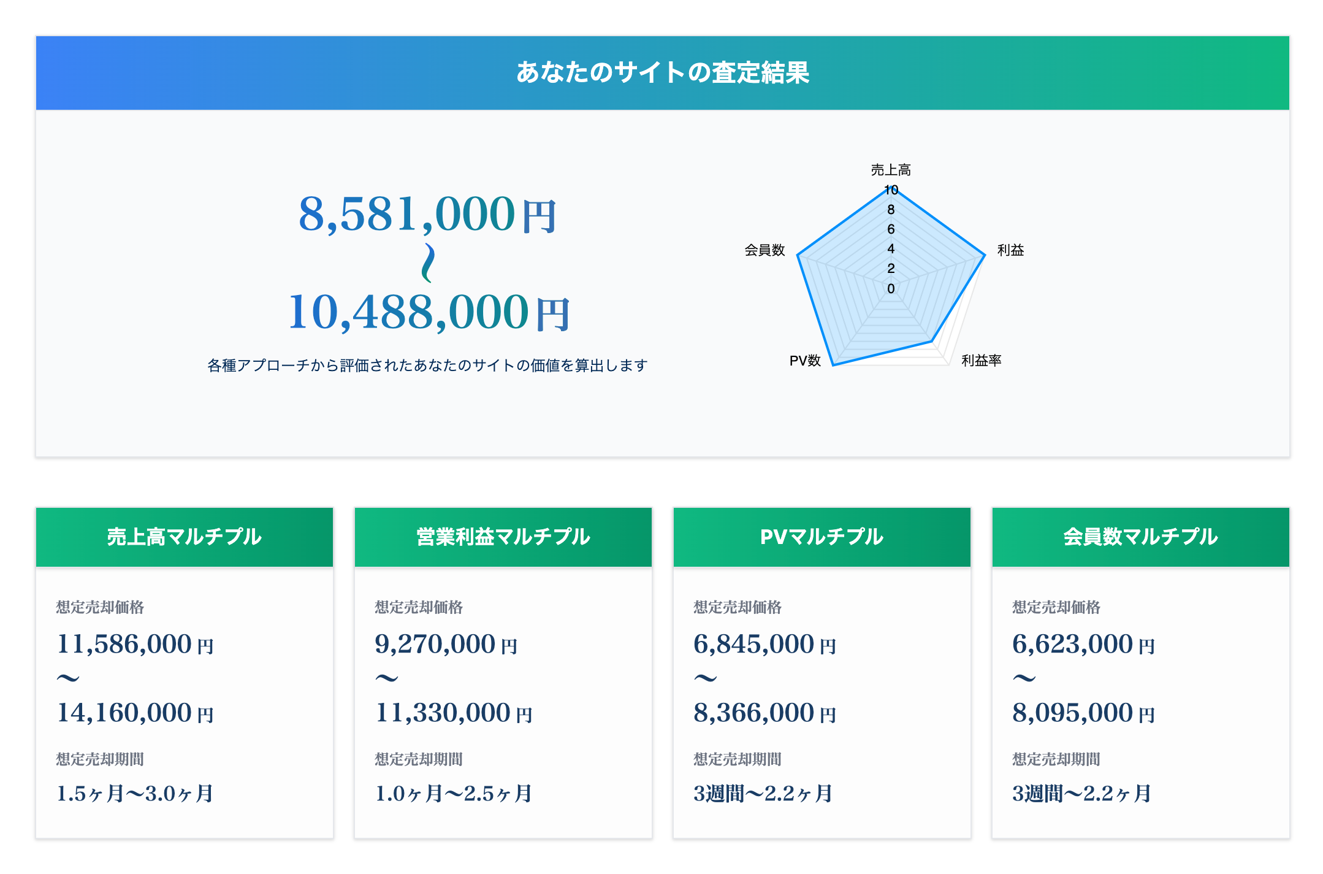The image size is (1323, 874).
Task: Click the 8,095,000円 price in members card
Action: [x=1083, y=713]
